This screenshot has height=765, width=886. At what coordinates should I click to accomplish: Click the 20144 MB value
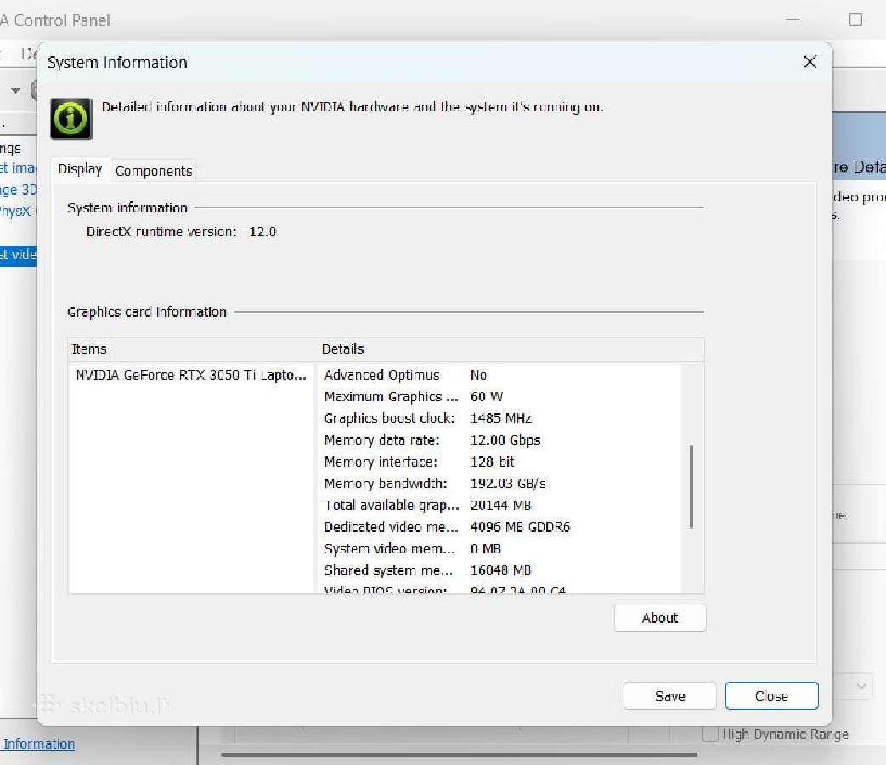tap(500, 505)
